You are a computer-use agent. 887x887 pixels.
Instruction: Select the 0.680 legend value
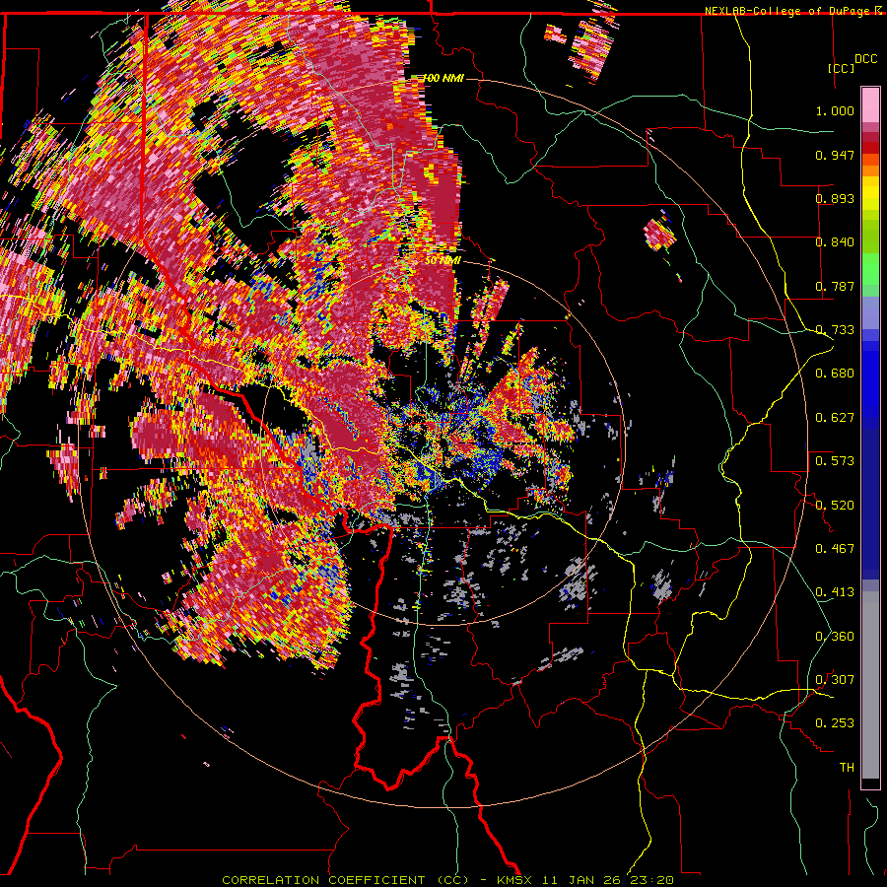pos(835,374)
